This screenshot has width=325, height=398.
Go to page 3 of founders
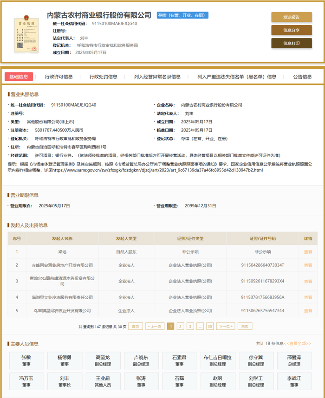point(190,327)
